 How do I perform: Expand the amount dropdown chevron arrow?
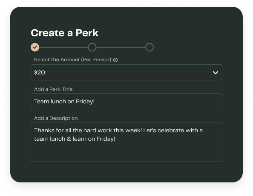click(216, 73)
